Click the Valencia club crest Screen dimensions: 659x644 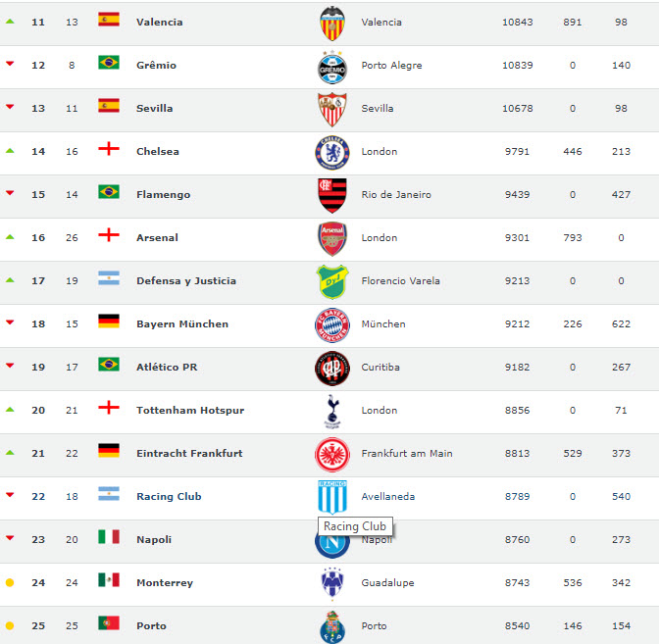(333, 23)
